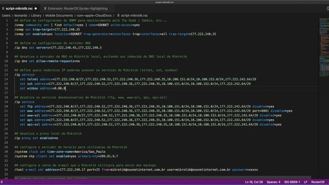Place cursor on "set winbox address=0.00.0" line

(43, 88)
